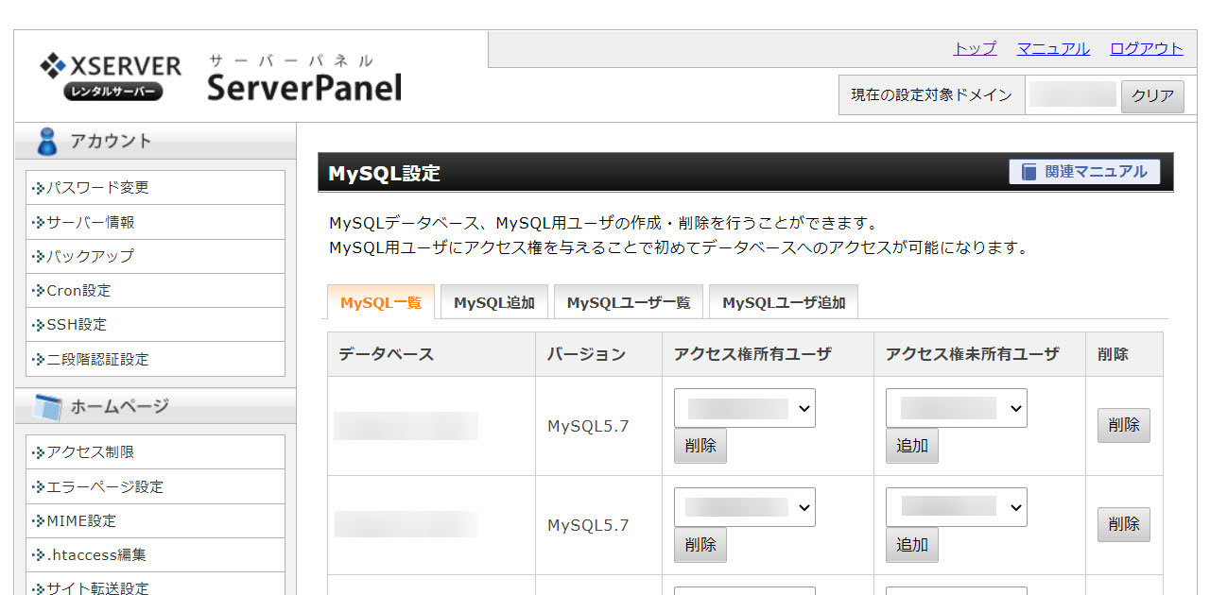Switch to the MySQLユーザ追加 tab

pos(784,302)
